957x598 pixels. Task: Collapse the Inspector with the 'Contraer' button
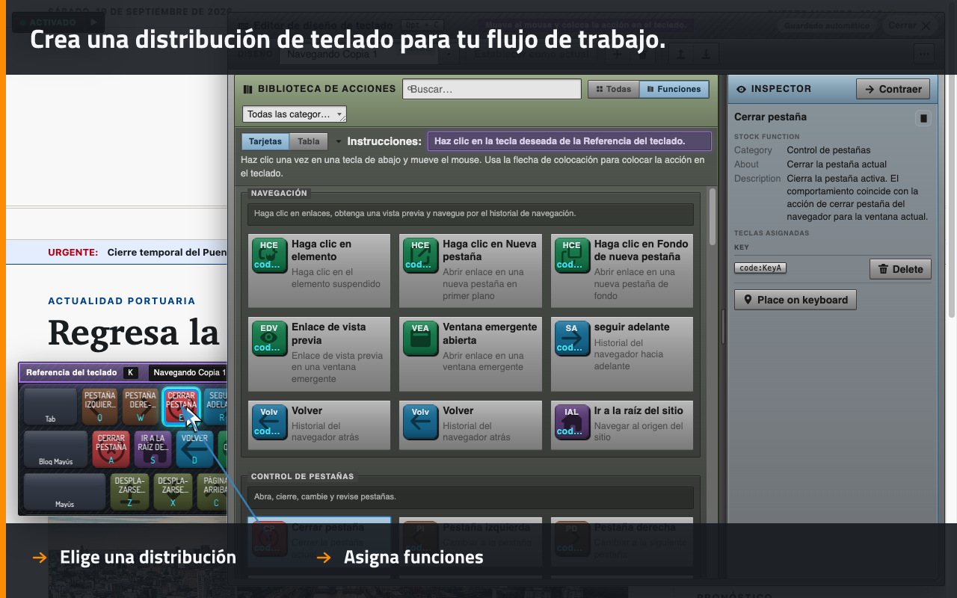[893, 89]
